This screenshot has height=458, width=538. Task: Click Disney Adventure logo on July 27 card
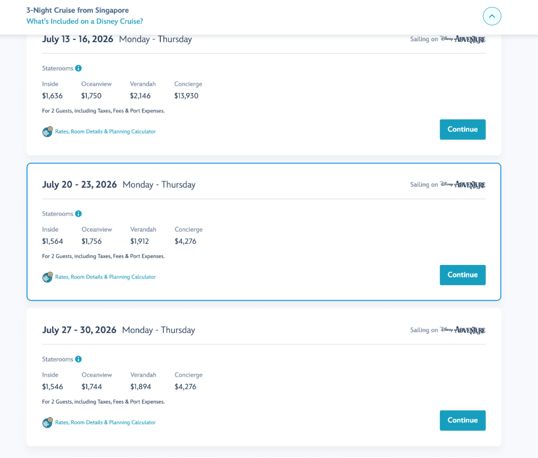[462, 330]
